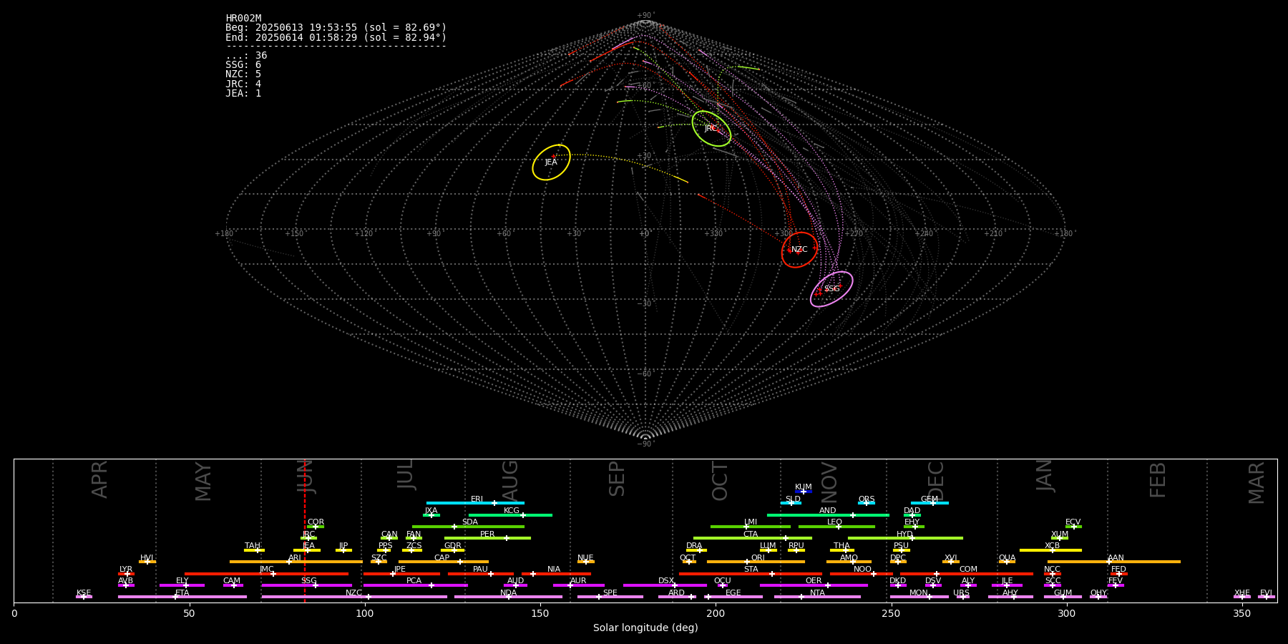Click the STA shower label in the timeline

751,570
